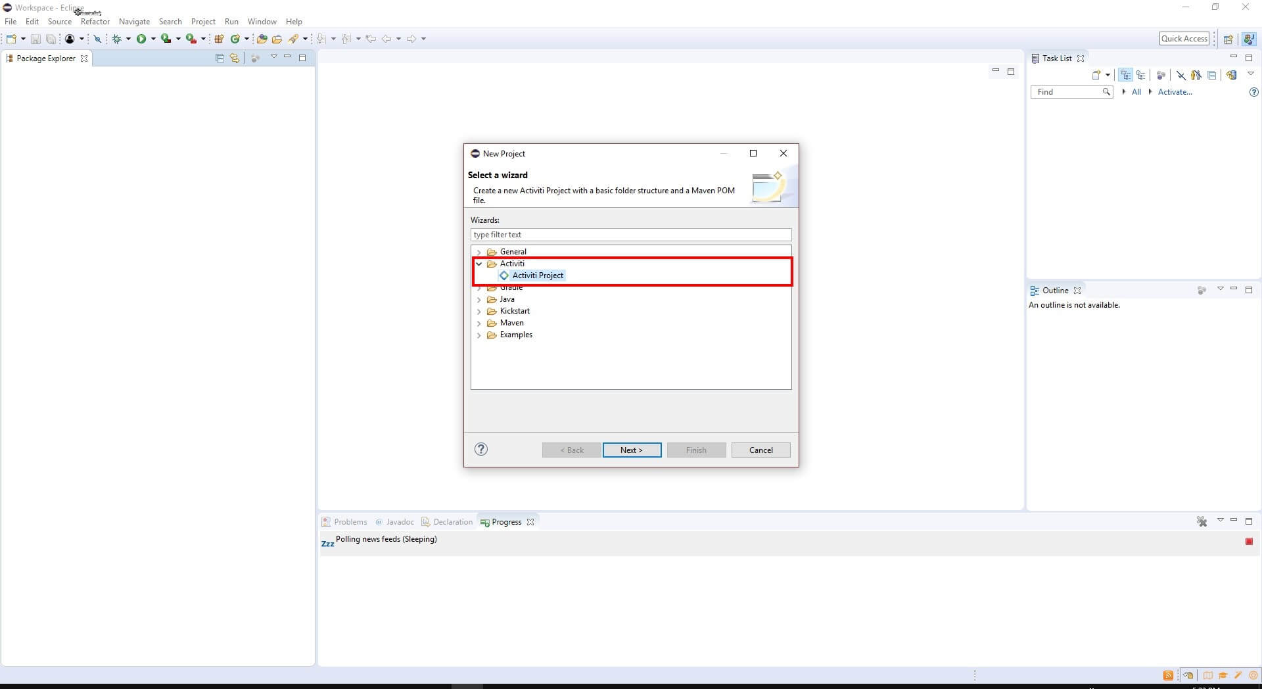Toggle Hide Completed Tasks in Task List
The image size is (1262, 689).
click(1181, 75)
